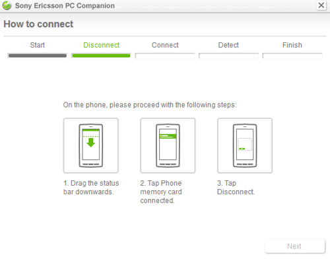Click the green notification bar on second phone

[x=168, y=136]
